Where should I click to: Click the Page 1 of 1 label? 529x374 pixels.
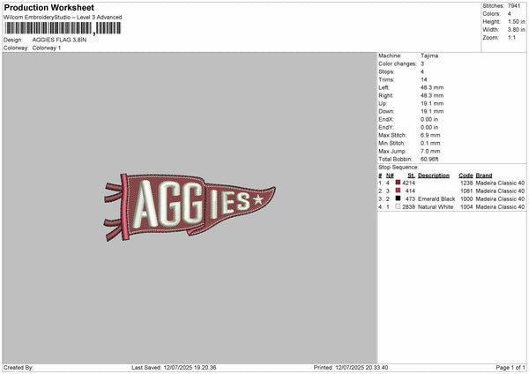(510, 367)
